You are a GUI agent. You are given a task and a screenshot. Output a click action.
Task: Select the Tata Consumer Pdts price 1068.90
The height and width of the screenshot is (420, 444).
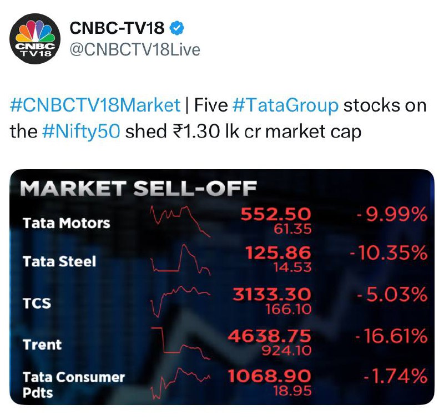click(270, 376)
